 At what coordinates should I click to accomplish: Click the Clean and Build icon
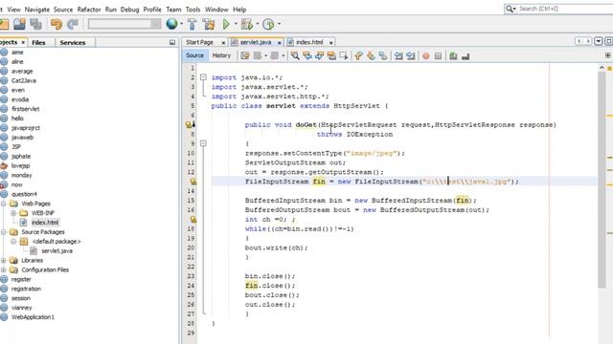[209, 24]
